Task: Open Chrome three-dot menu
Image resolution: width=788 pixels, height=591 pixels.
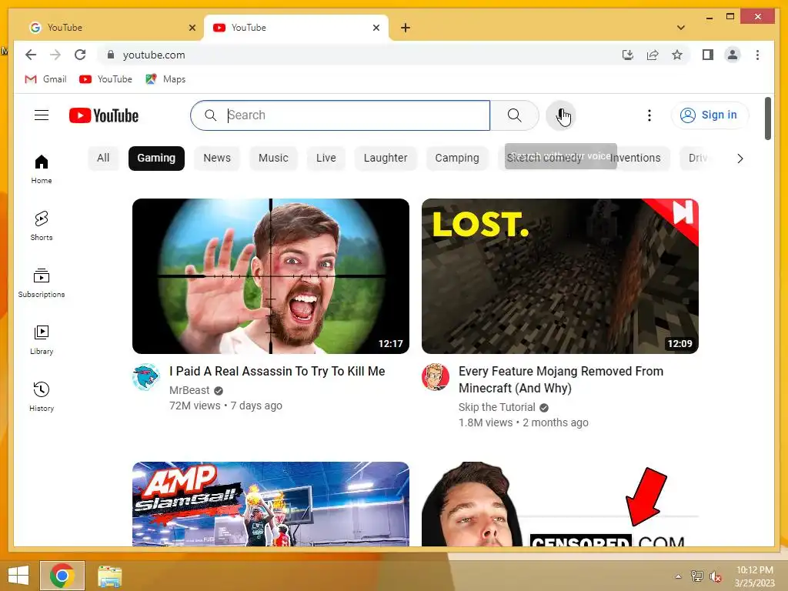Action: [x=757, y=55]
